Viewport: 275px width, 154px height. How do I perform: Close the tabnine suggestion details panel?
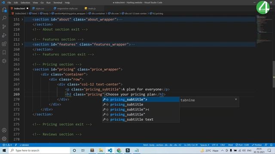[236, 99]
